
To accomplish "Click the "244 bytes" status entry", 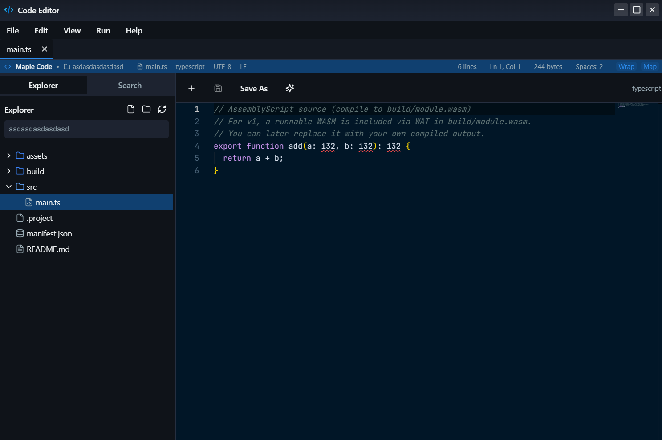I will click(548, 66).
